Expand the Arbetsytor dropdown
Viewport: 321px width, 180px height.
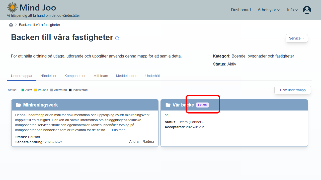pyautogui.click(x=269, y=10)
